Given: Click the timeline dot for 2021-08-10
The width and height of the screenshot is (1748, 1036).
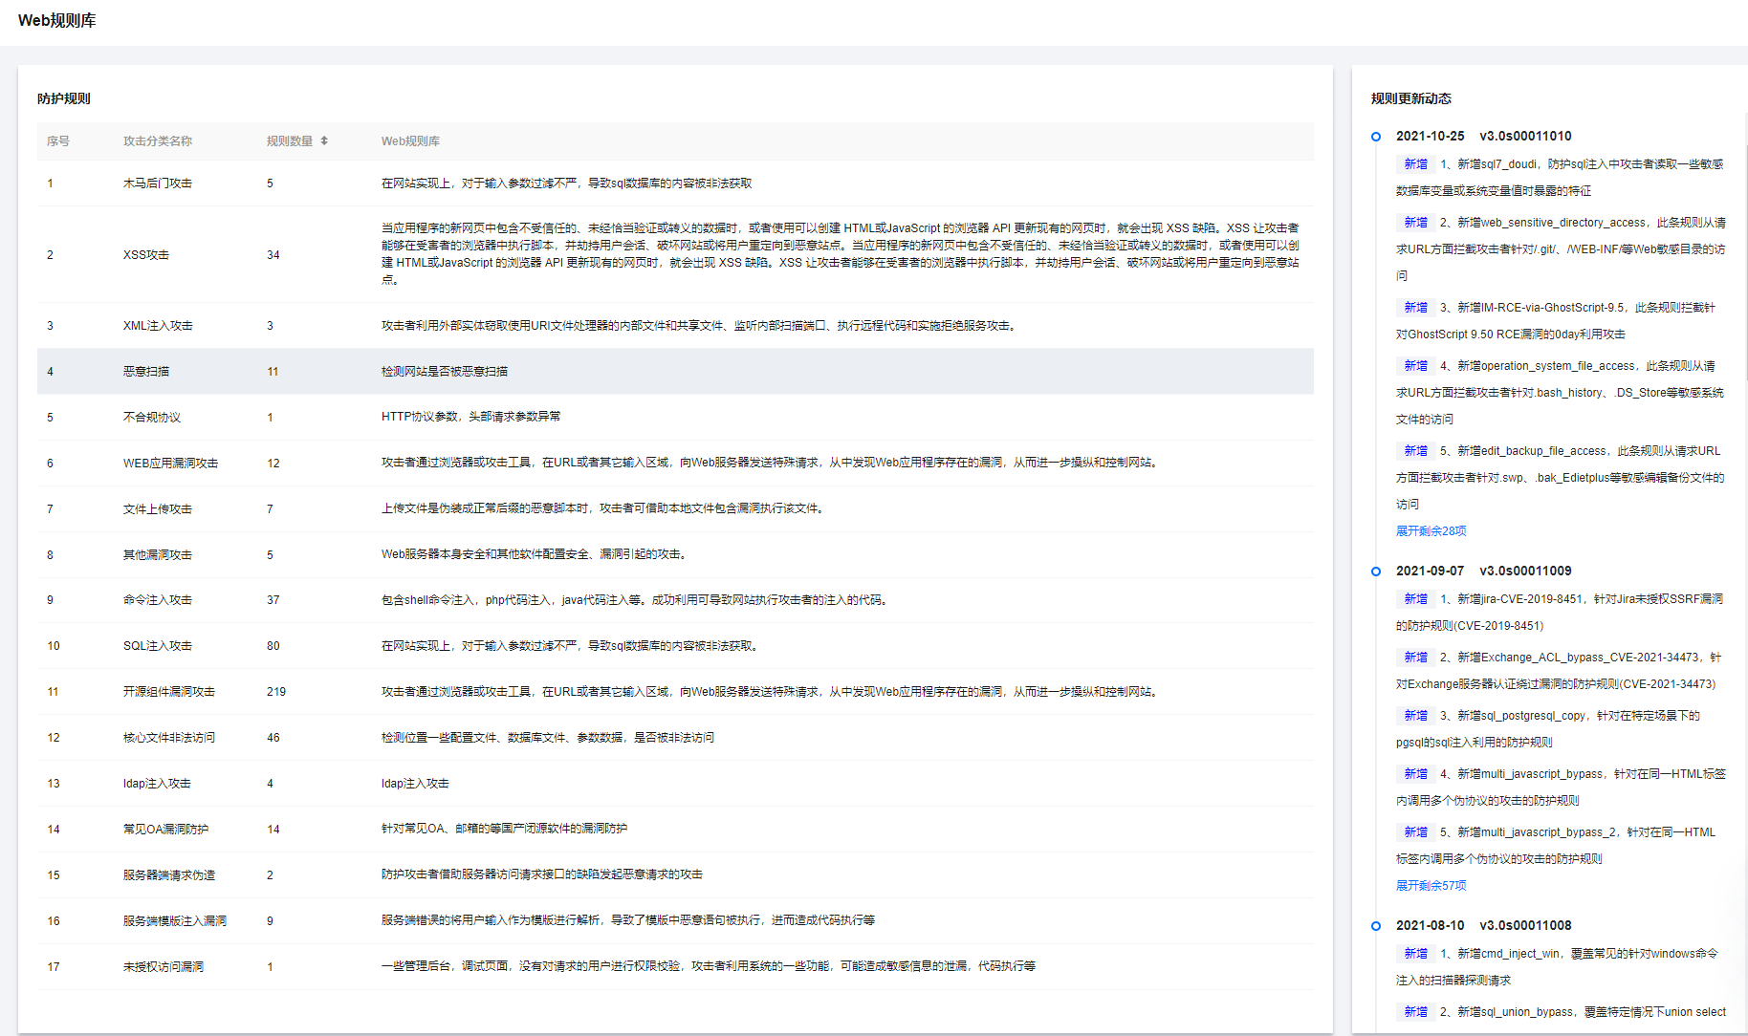Looking at the screenshot, I should (1376, 926).
